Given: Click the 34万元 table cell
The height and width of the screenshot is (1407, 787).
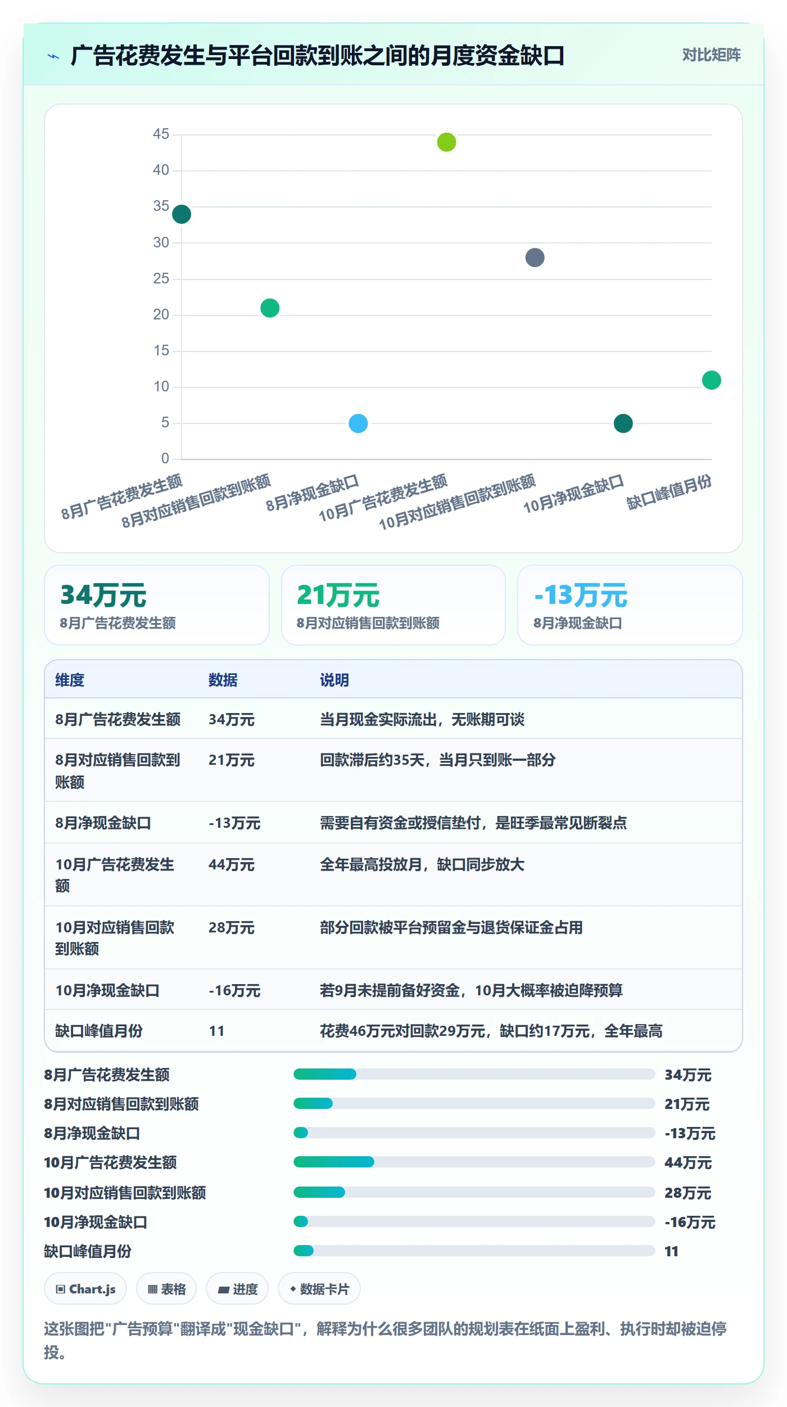Looking at the screenshot, I should [x=232, y=719].
